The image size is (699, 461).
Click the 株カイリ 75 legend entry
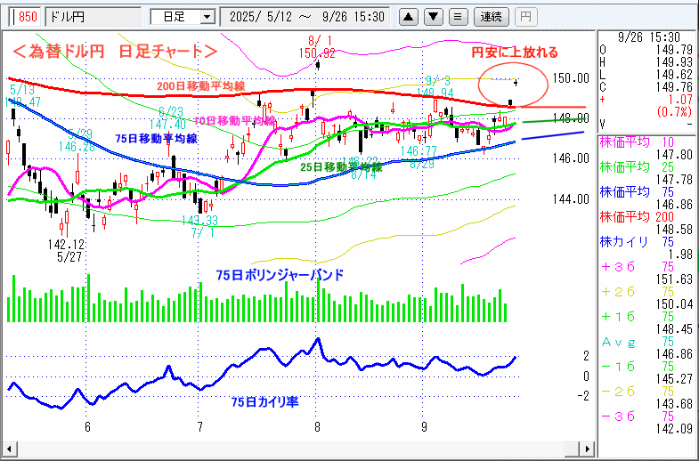pyautogui.click(x=646, y=240)
